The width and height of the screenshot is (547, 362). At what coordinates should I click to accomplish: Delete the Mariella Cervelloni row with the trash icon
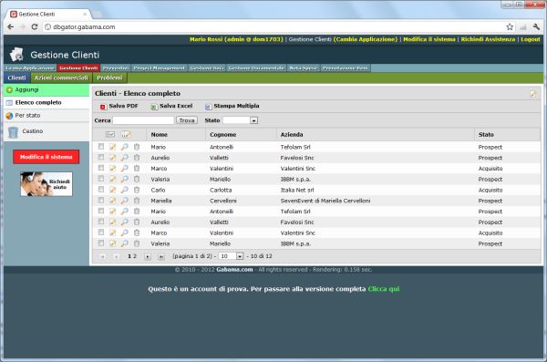point(137,201)
